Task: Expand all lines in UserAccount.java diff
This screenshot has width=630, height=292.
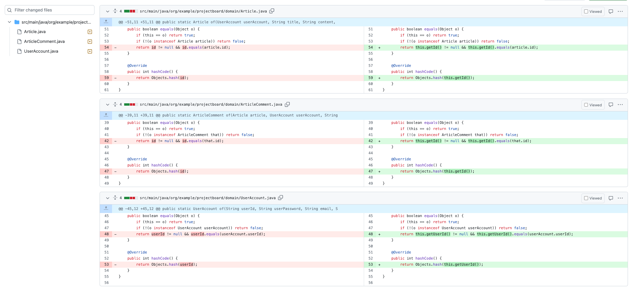Action: click(115, 198)
